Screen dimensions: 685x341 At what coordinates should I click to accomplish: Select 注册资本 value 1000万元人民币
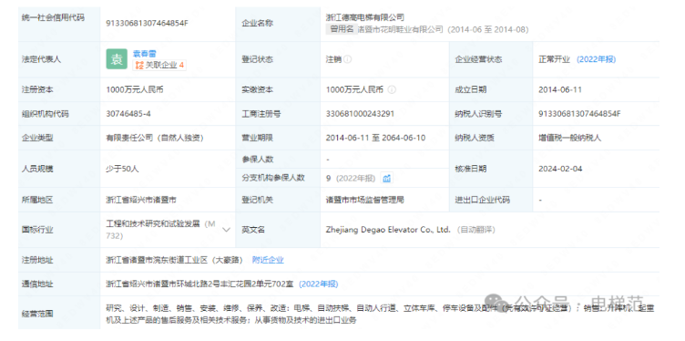click(135, 89)
